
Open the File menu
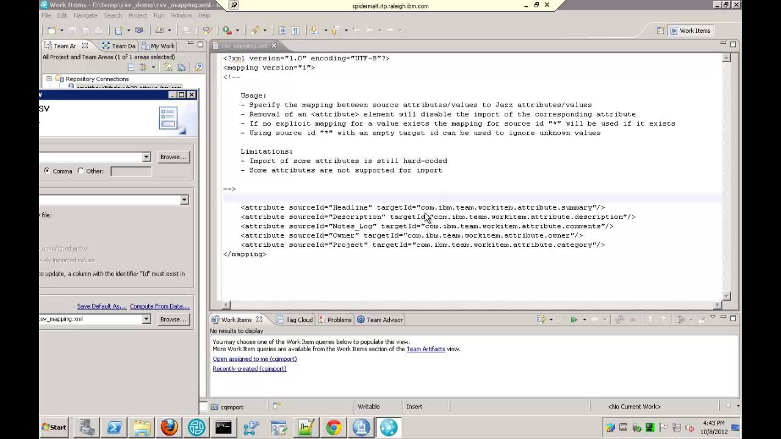(x=46, y=15)
